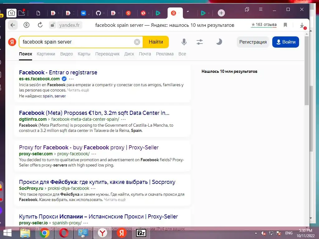Bookmark this page with bookmark icon

[285, 25]
